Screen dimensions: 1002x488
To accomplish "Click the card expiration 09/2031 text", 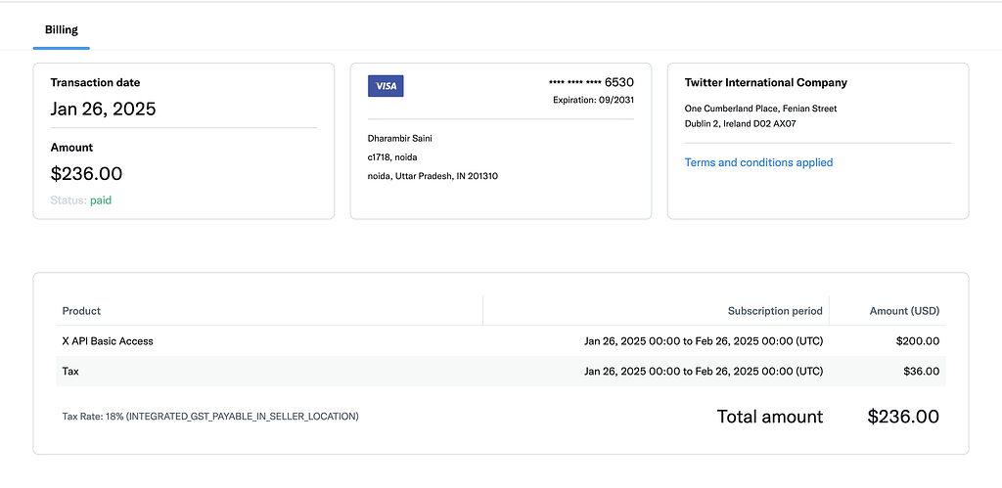I will [x=593, y=101].
